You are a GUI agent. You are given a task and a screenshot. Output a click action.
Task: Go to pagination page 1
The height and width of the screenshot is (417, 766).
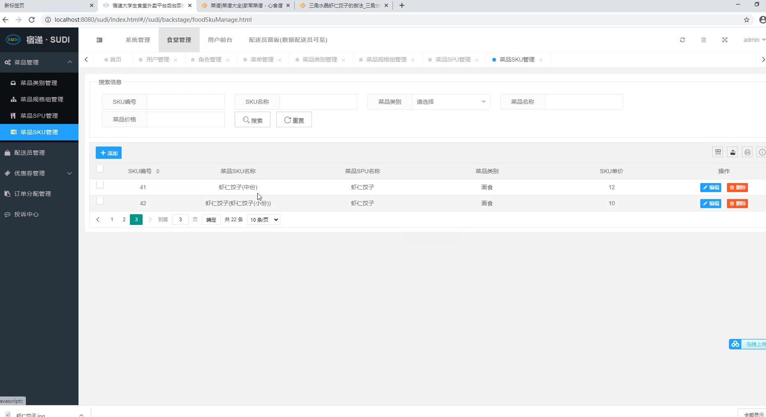(112, 220)
